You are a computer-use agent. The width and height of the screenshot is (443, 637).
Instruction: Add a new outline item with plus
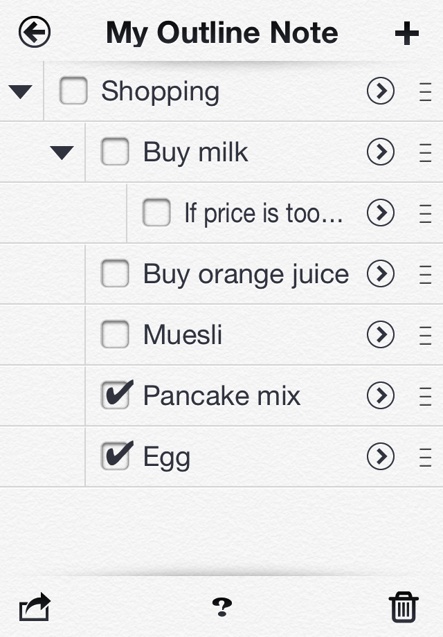pos(407,33)
